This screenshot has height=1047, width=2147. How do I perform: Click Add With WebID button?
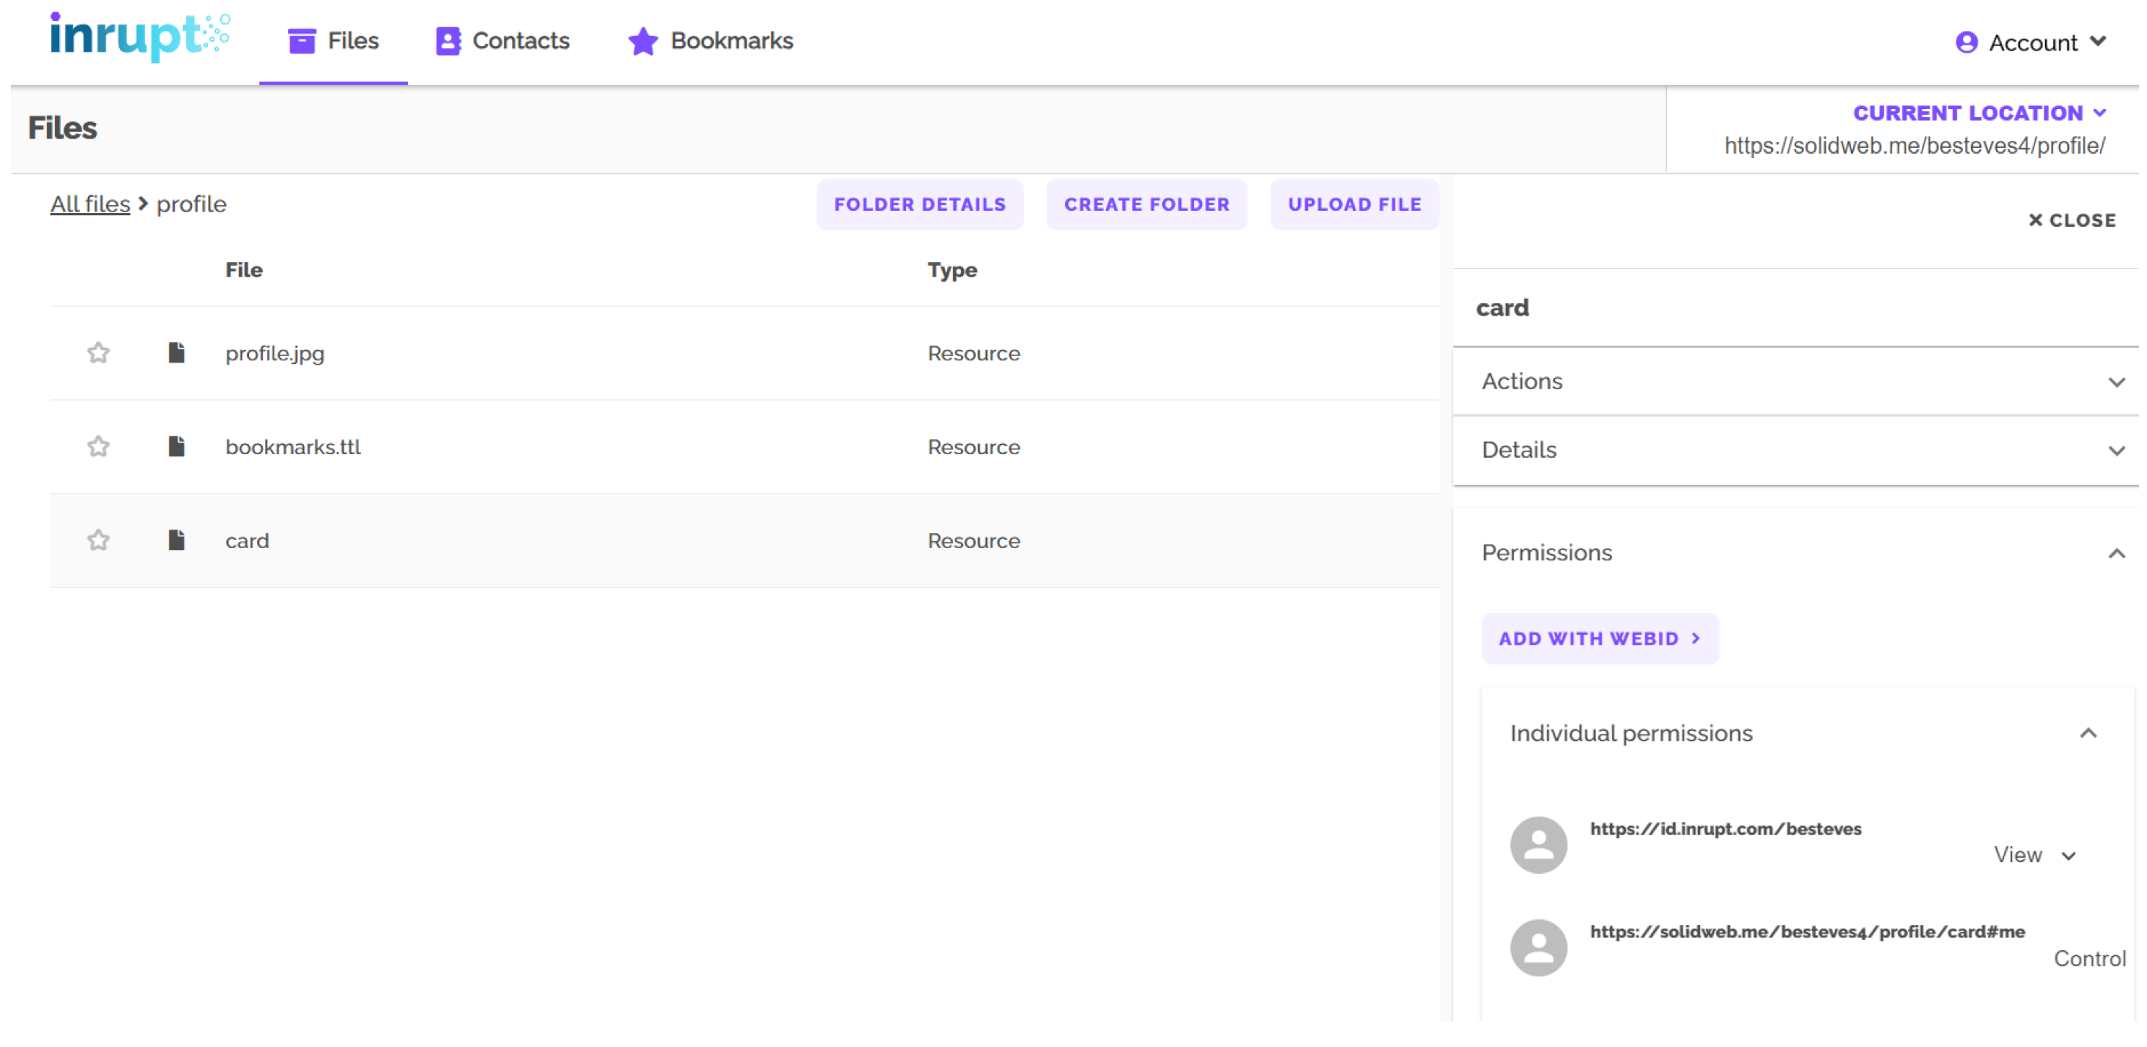click(x=1599, y=638)
